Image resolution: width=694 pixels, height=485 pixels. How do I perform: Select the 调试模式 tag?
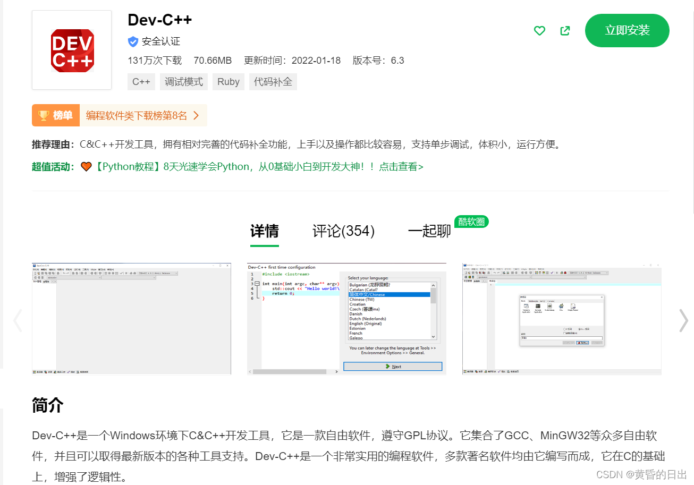click(x=184, y=82)
